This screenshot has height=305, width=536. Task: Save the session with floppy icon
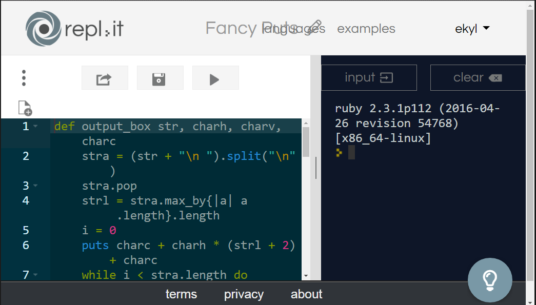(x=160, y=78)
